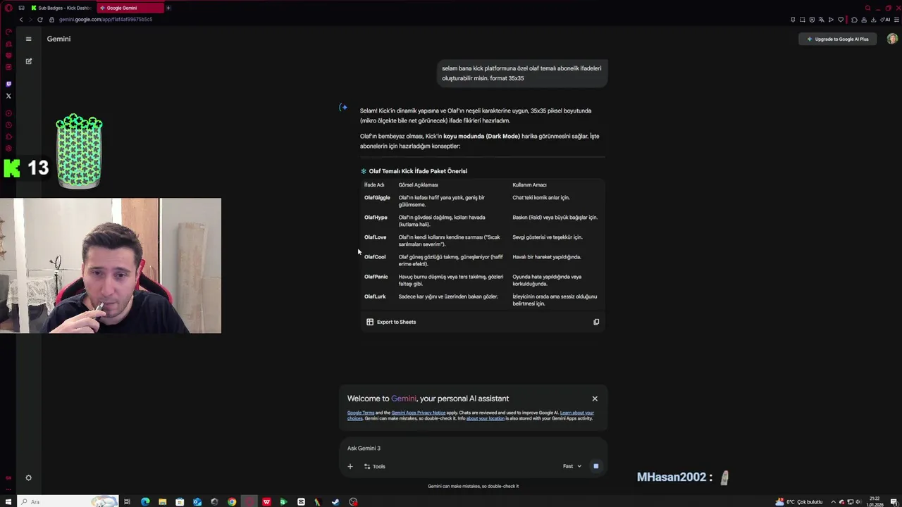Select the Google Gemini browser tab
Viewport: 902px width, 507px height.
[130, 8]
